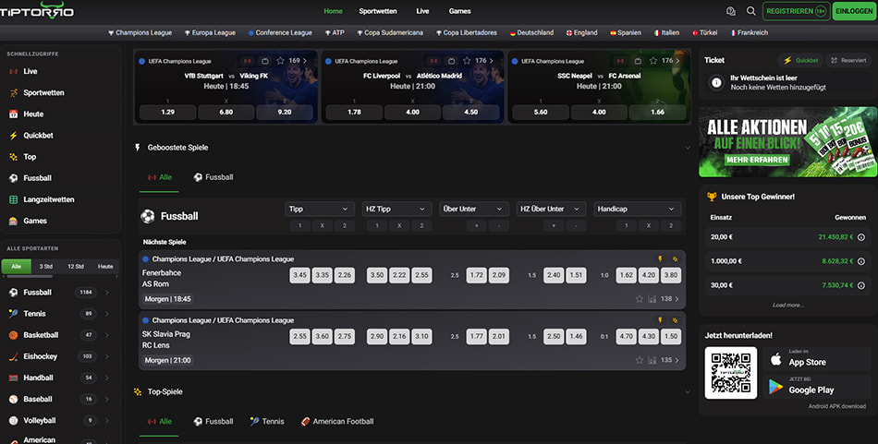
Task: Favorite the SSC Neapel vs FC Arsenal star
Action: (652, 60)
